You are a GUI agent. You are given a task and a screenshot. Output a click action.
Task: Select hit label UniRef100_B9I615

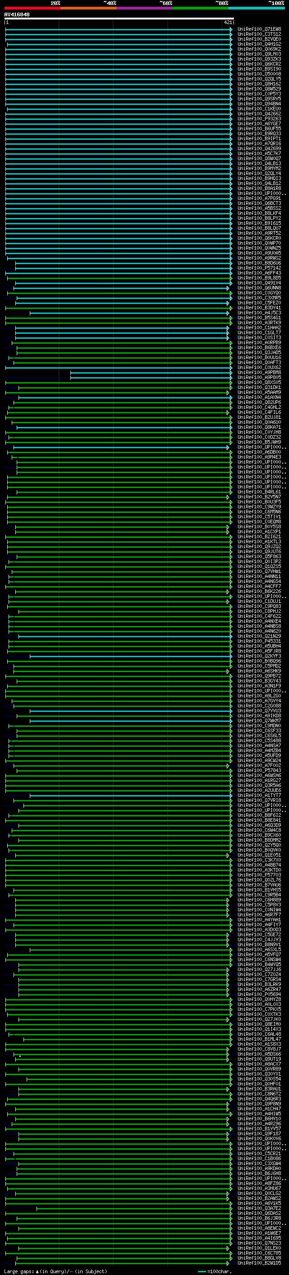259,223
